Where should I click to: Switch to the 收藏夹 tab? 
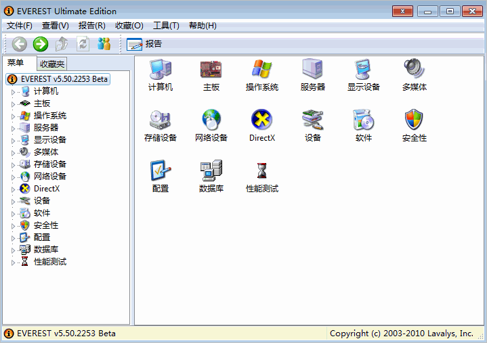tap(52, 64)
